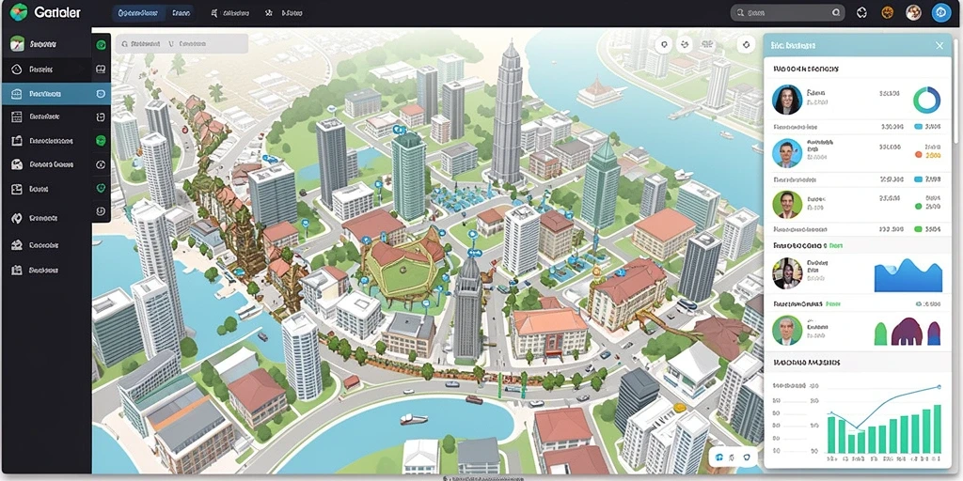963x481 pixels.
Task: Click the white refresh-style icon beside the header search
Action: click(861, 12)
